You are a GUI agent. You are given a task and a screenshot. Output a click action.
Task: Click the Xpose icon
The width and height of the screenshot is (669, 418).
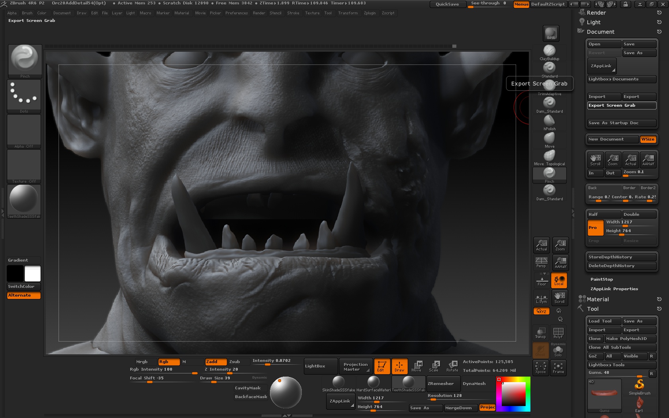(541, 367)
